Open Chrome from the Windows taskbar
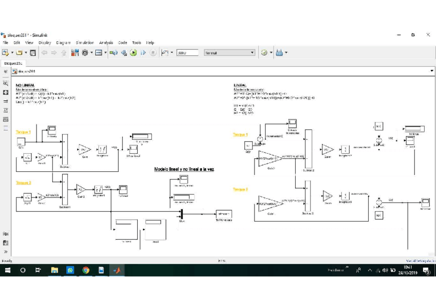436x308 pixels. pyautogui.click(x=86, y=270)
